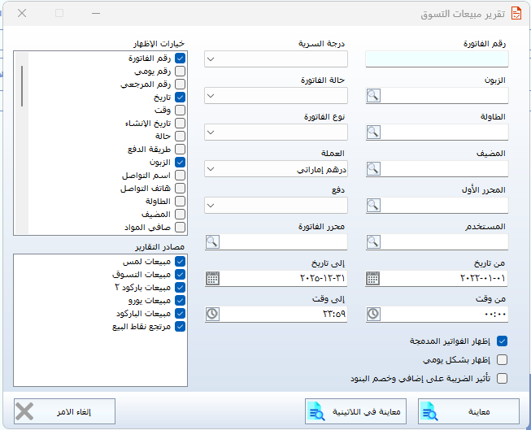Click search icon in المستخدم field

[373, 241]
